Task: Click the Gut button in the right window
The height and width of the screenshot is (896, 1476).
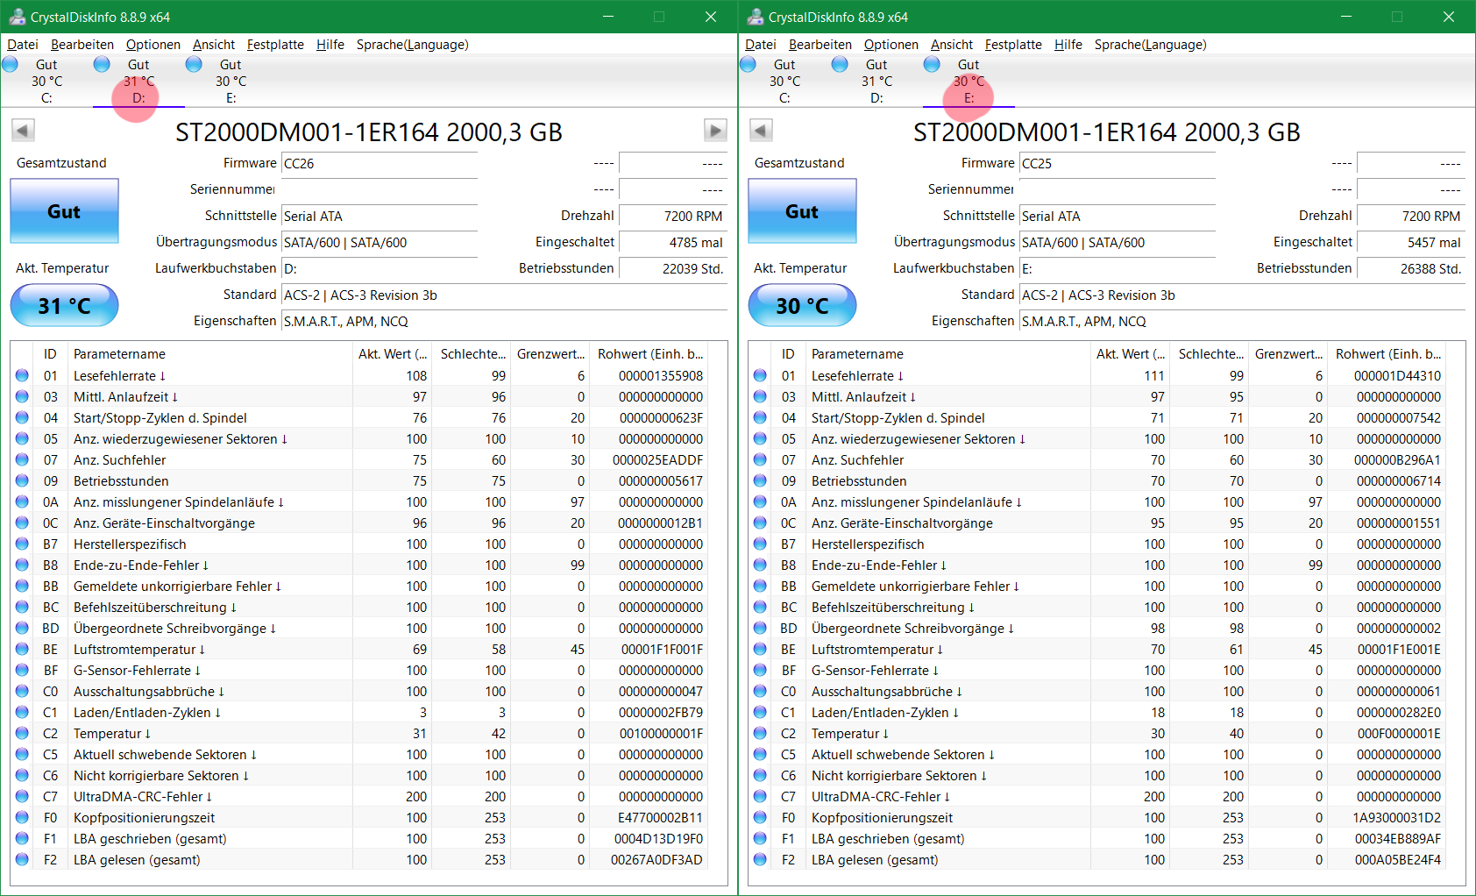Action: 801,211
